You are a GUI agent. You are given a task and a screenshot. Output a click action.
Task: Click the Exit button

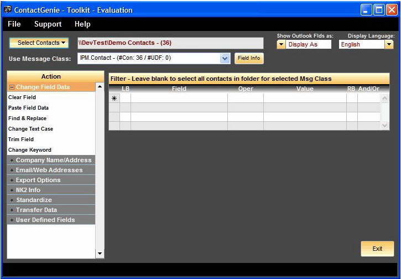pos(377,249)
